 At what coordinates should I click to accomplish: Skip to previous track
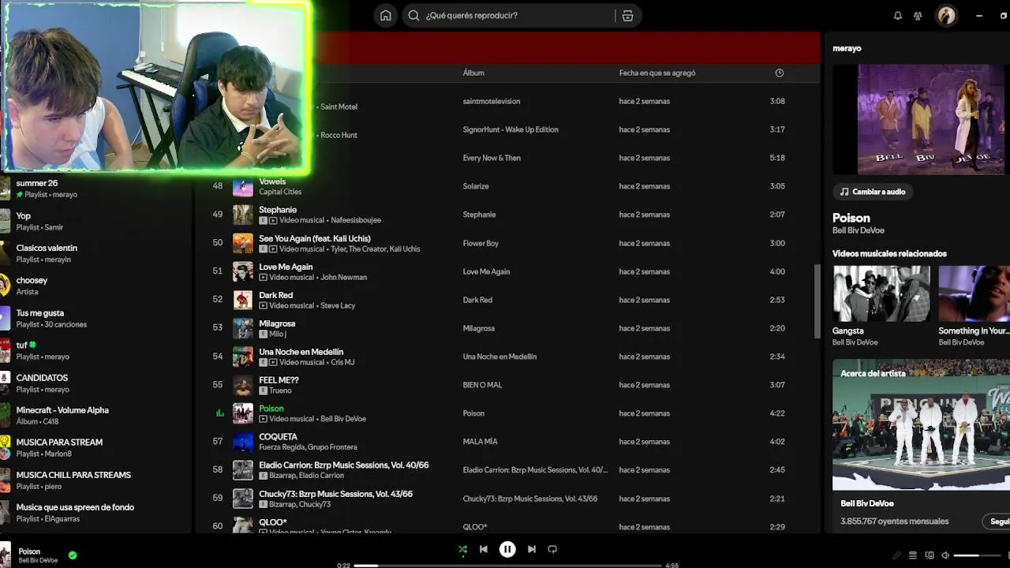click(483, 549)
